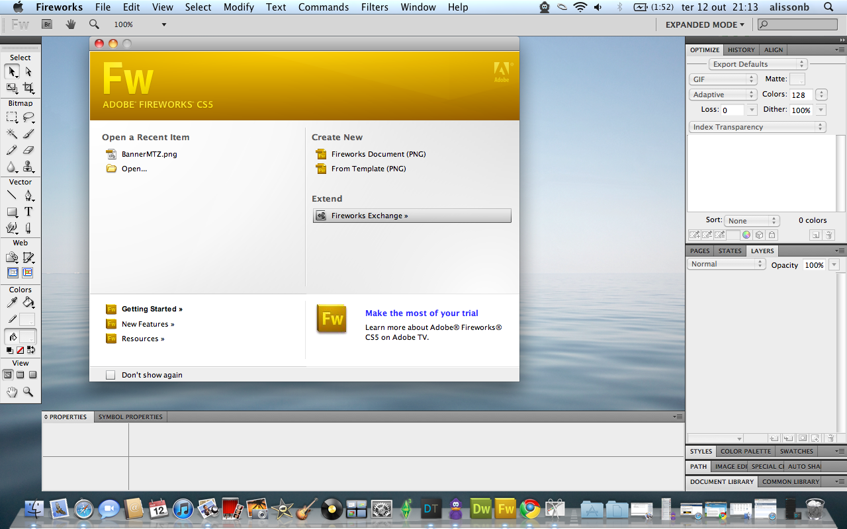The width and height of the screenshot is (847, 529).
Task: Choose the Magic Wand tool
Action: point(12,134)
